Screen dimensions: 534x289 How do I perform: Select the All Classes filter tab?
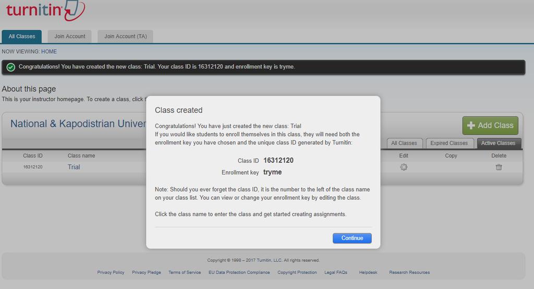(x=404, y=143)
